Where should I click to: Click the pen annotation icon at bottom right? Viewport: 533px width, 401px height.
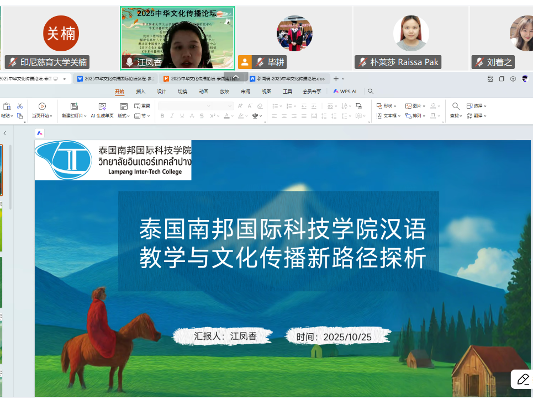click(522, 379)
